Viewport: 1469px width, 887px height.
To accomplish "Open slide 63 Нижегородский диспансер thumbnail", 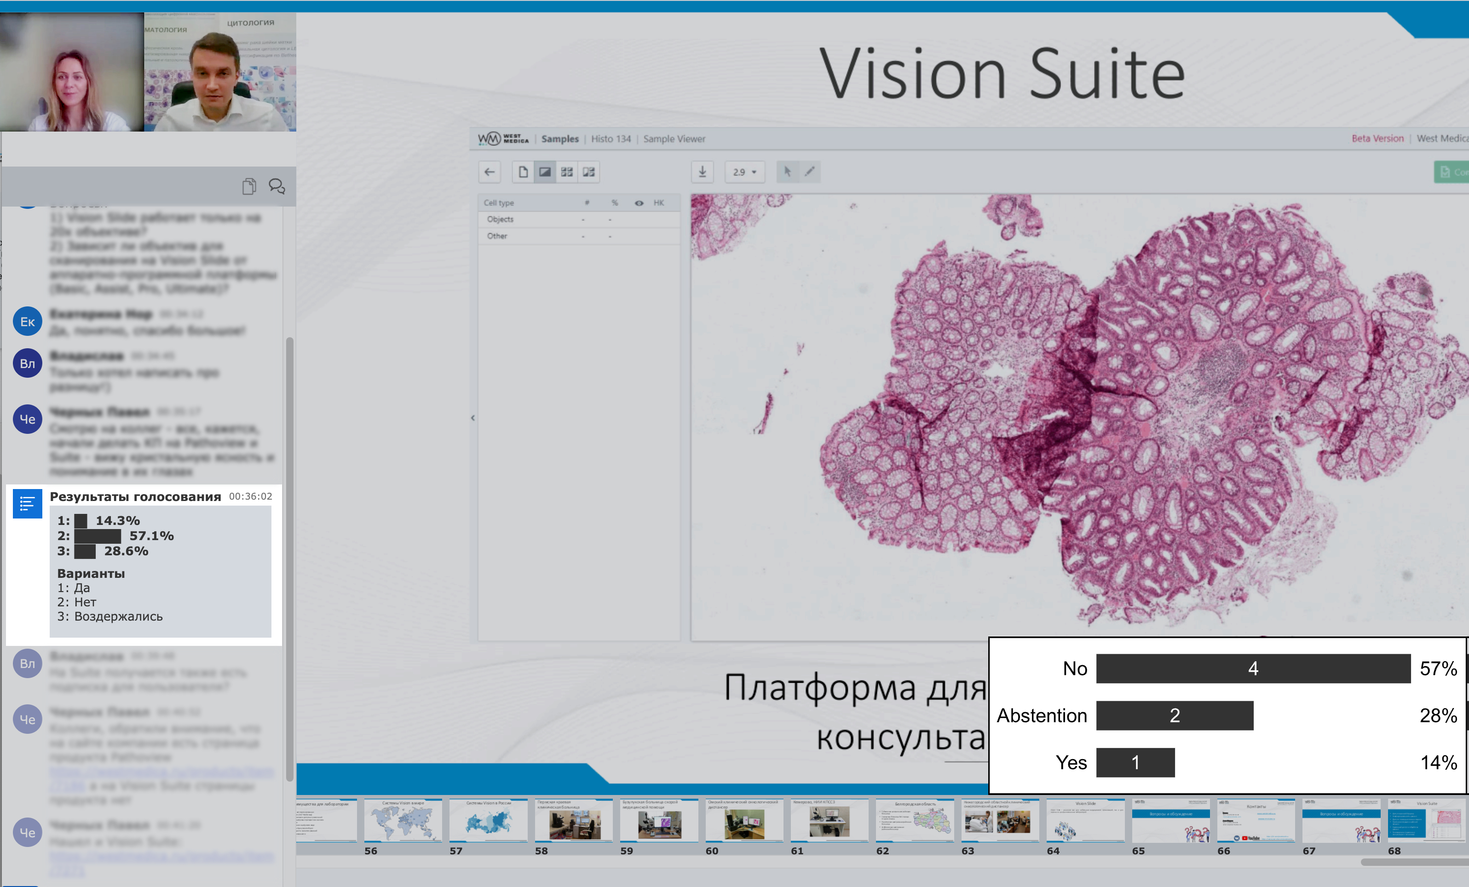I will click(x=1000, y=821).
